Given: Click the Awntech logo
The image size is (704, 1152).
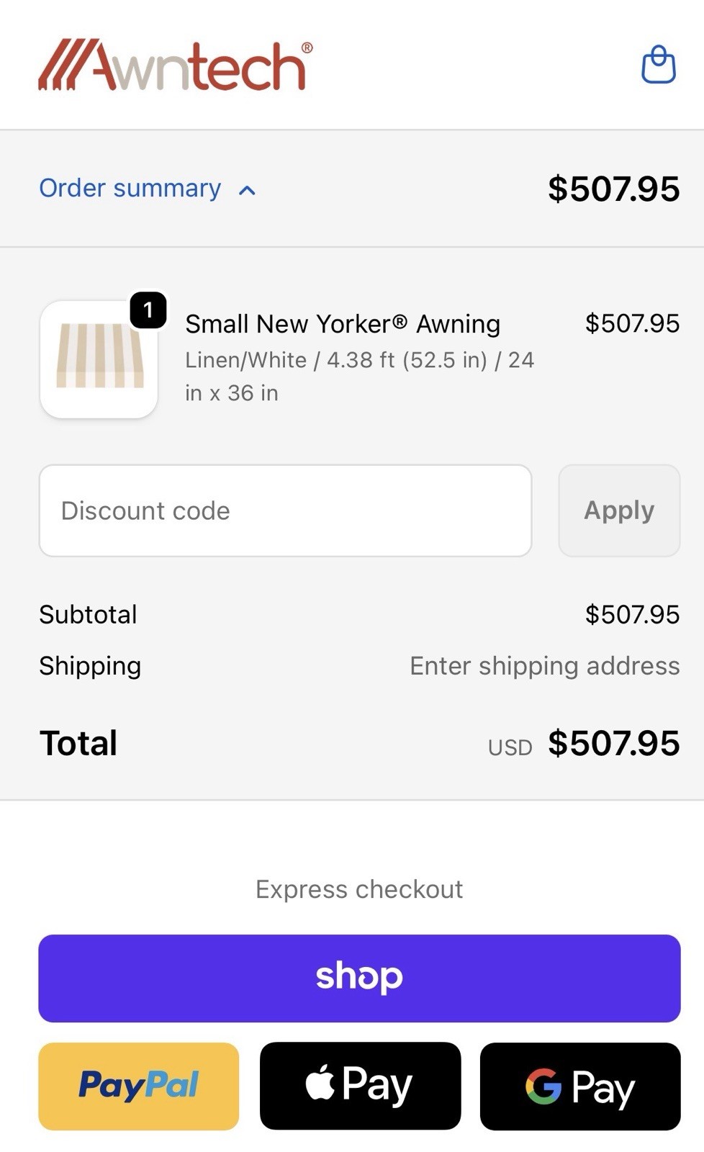Looking at the screenshot, I should [x=176, y=66].
